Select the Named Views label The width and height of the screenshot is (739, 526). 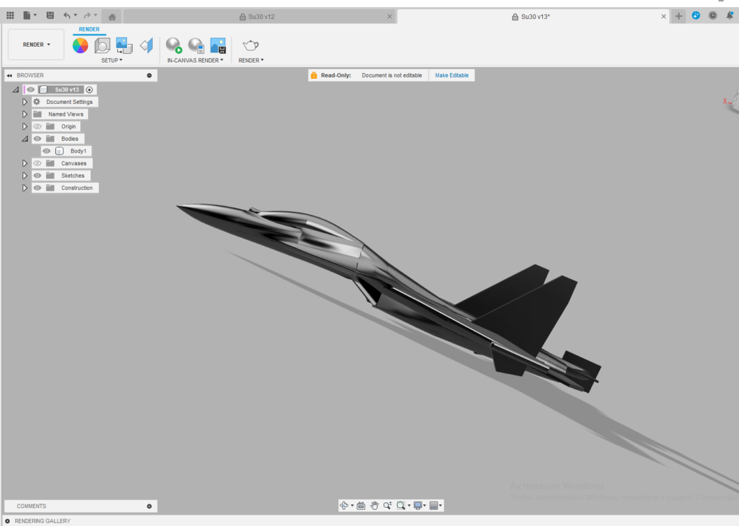point(66,114)
